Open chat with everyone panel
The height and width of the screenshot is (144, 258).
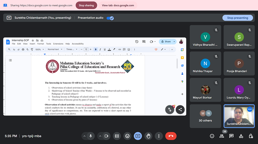click(231, 136)
